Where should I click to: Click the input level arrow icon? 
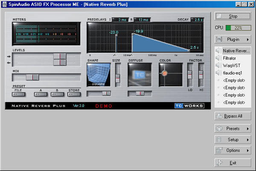click(x=9, y=57)
